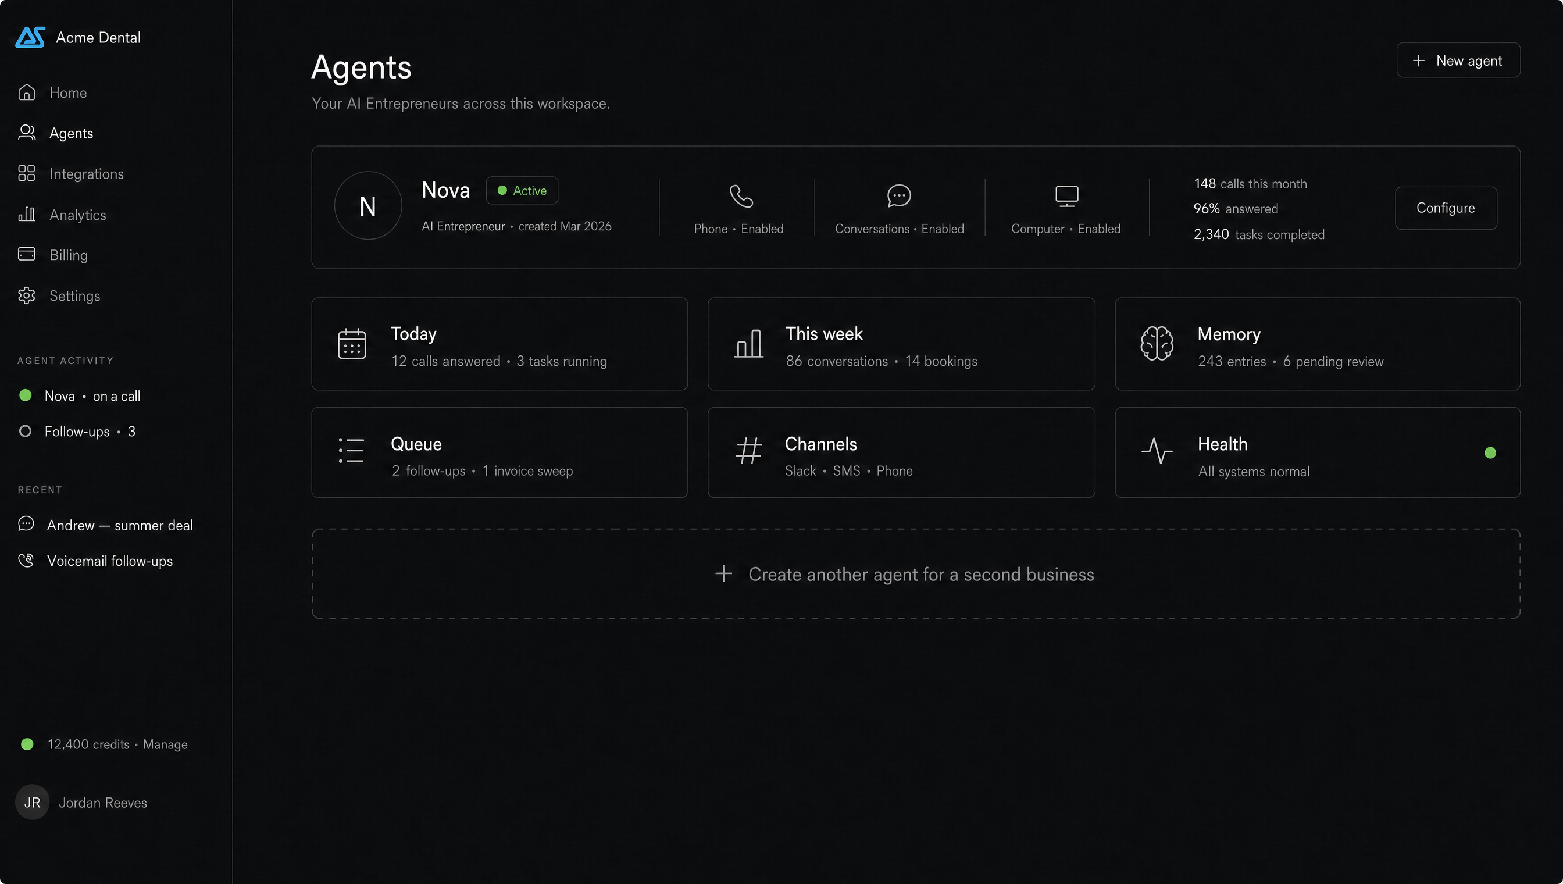Click the 148 calls this month stat
1563x884 pixels.
coord(1250,184)
